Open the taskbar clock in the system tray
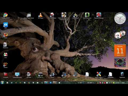The width and height of the screenshot is (128, 96). (123, 83)
